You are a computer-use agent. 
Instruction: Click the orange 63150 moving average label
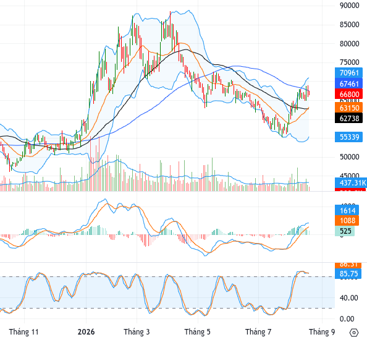coord(348,108)
